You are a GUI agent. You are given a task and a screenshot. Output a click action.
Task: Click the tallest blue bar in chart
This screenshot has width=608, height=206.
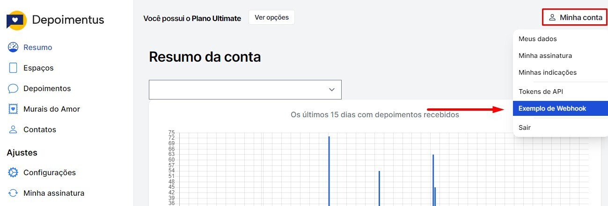click(x=329, y=170)
